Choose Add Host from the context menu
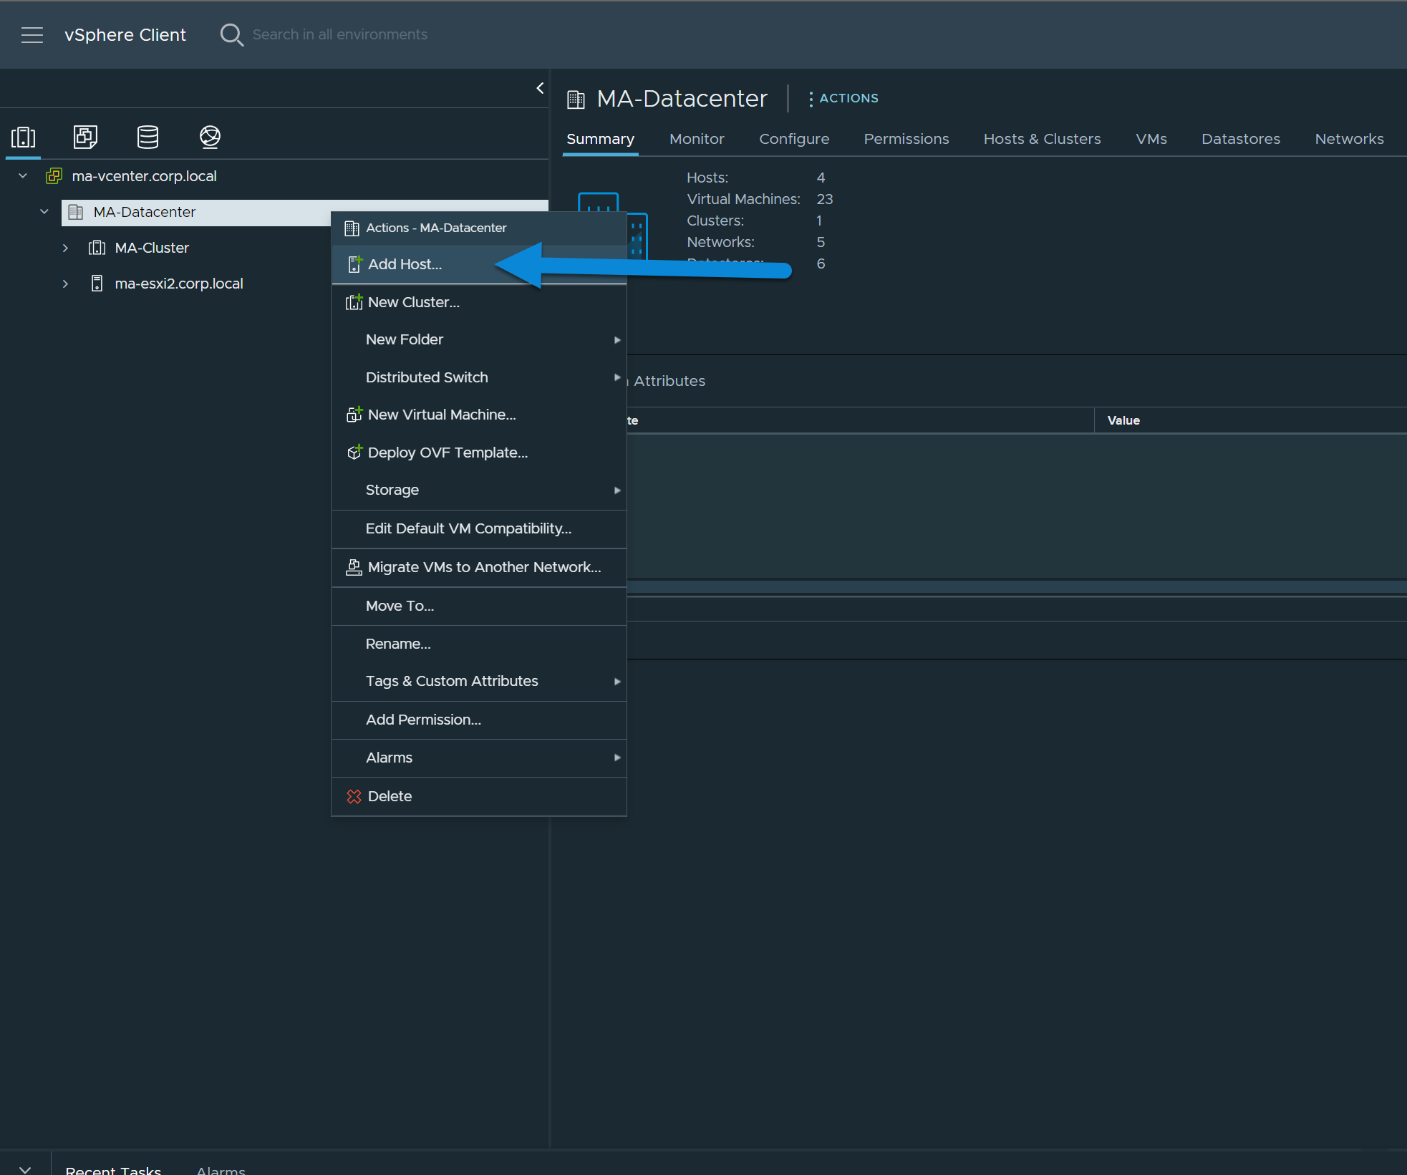 tap(479, 264)
